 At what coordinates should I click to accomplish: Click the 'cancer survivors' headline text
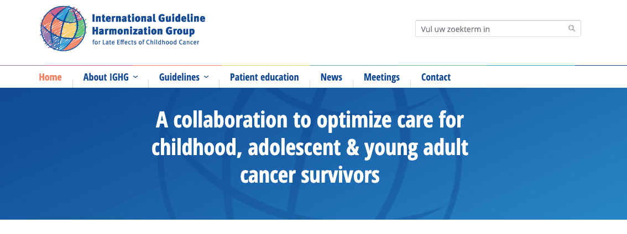(x=310, y=175)
